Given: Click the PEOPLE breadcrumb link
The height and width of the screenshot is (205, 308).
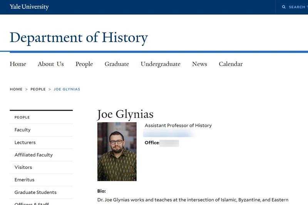Looking at the screenshot, I should pos(38,89).
